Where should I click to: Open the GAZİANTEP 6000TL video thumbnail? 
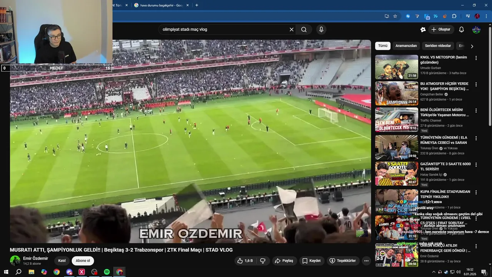coord(397,174)
